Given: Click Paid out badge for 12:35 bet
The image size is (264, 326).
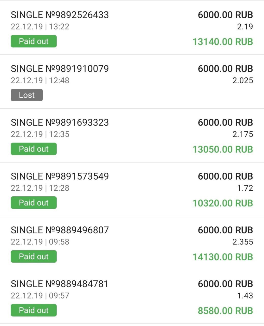Looking at the screenshot, I should click(34, 149).
